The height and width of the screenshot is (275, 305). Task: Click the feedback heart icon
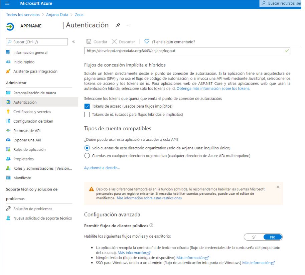point(147,42)
